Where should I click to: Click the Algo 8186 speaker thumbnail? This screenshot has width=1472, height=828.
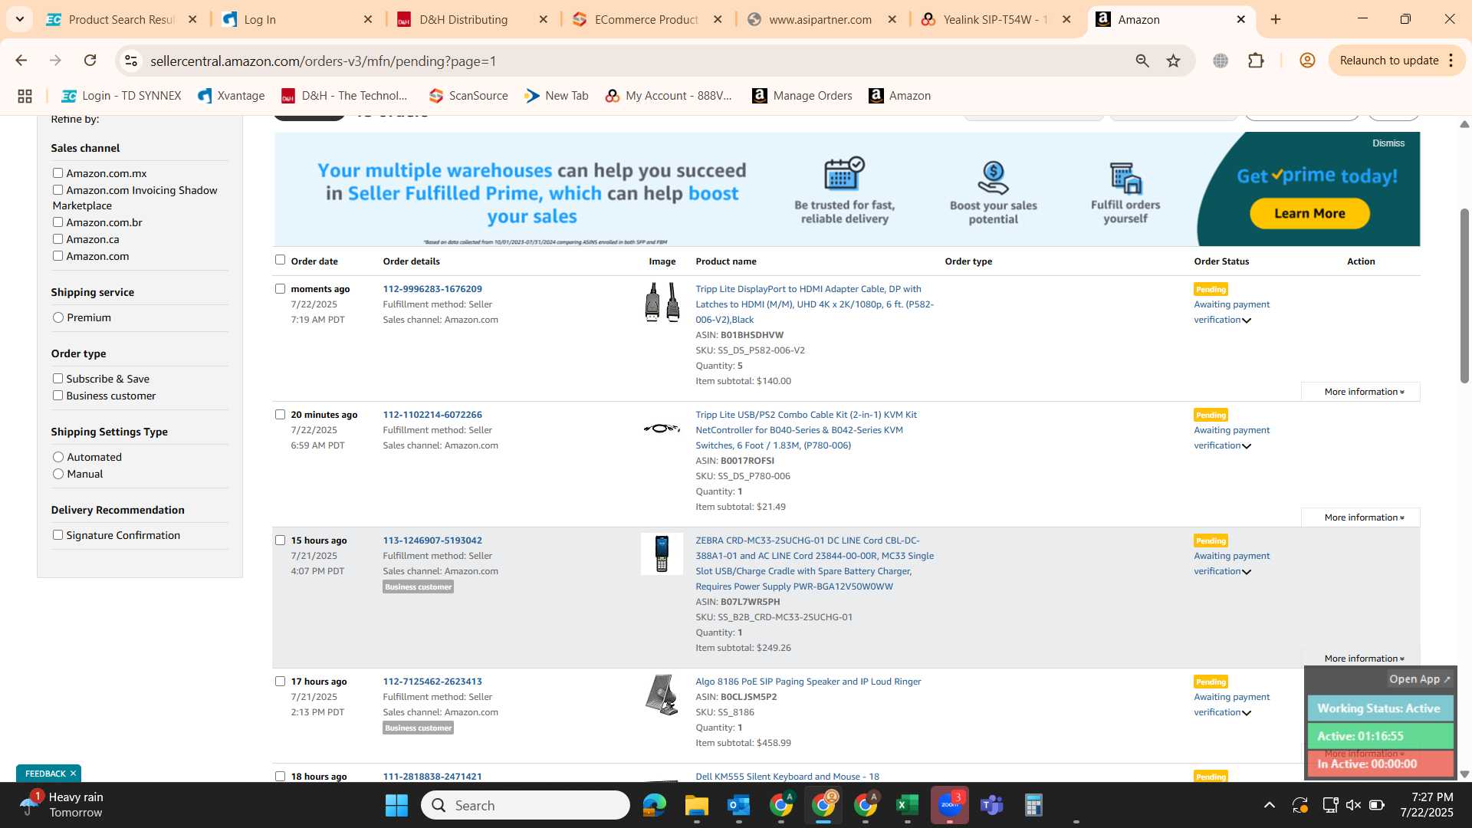662,695
